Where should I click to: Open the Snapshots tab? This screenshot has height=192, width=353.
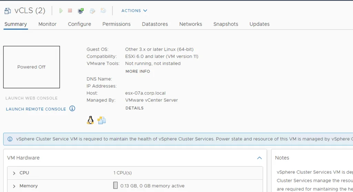tap(226, 24)
